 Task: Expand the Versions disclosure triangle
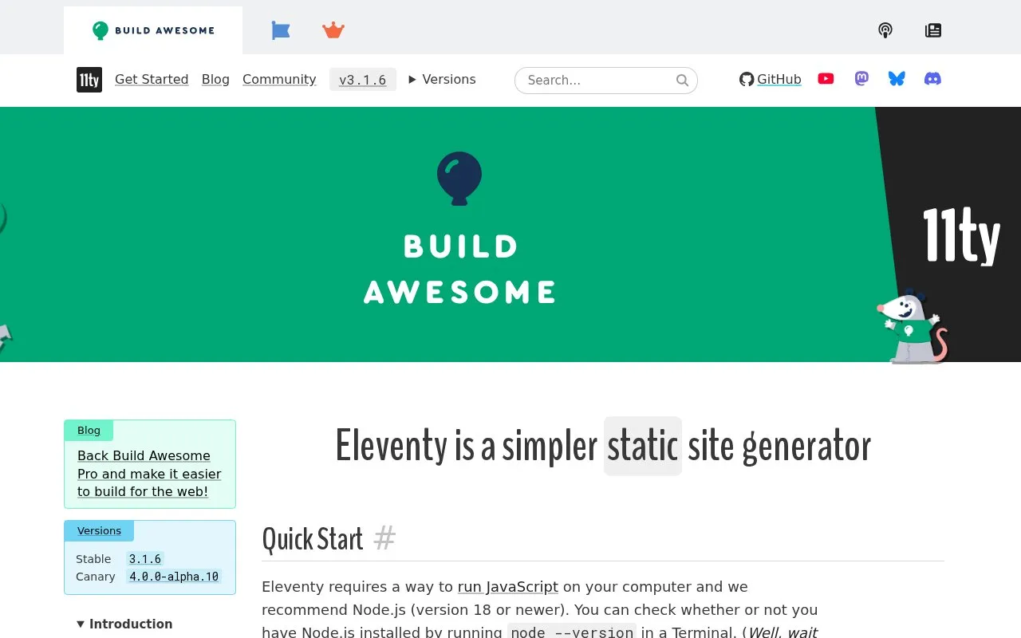442,79
